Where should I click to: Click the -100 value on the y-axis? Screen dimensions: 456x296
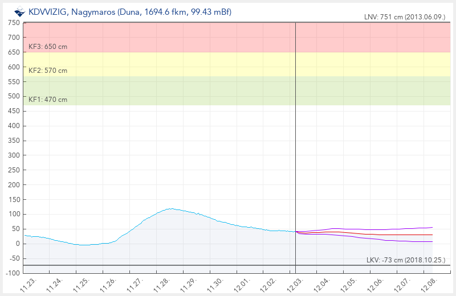12,273
